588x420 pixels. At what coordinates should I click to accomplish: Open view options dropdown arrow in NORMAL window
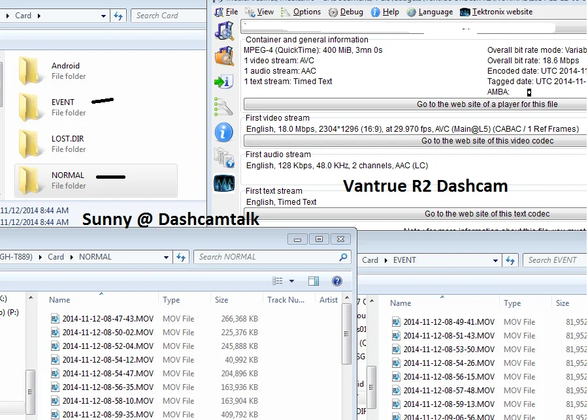pyautogui.click(x=291, y=281)
